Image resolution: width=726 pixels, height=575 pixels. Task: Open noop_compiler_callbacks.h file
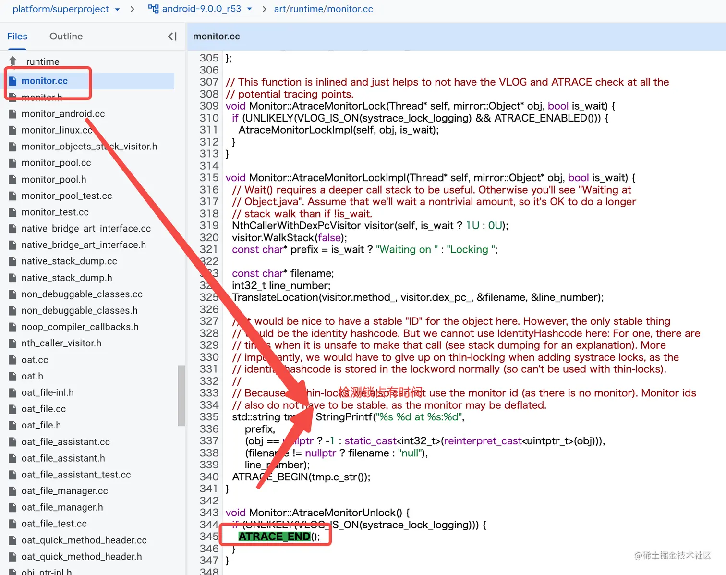pos(80,327)
